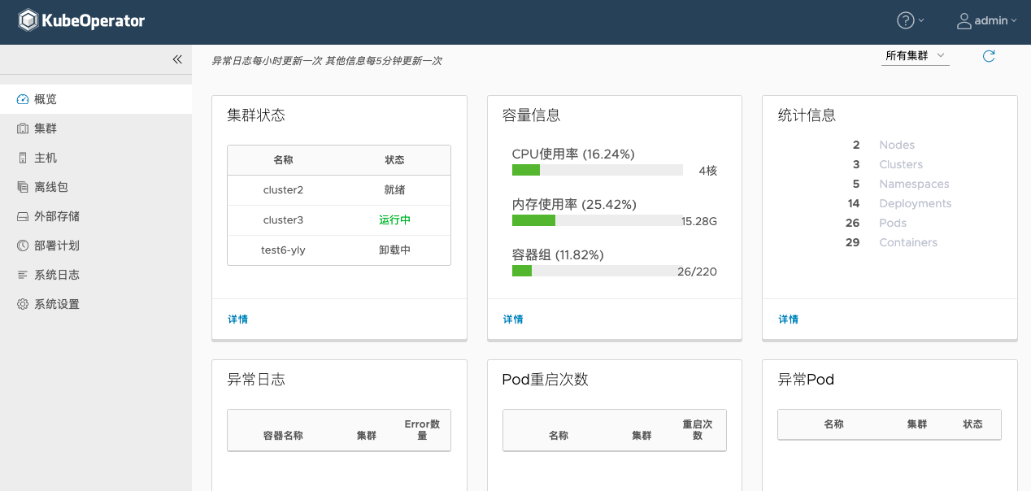Click the 系统日志 system logs icon
This screenshot has height=491, width=1031.
coord(23,275)
